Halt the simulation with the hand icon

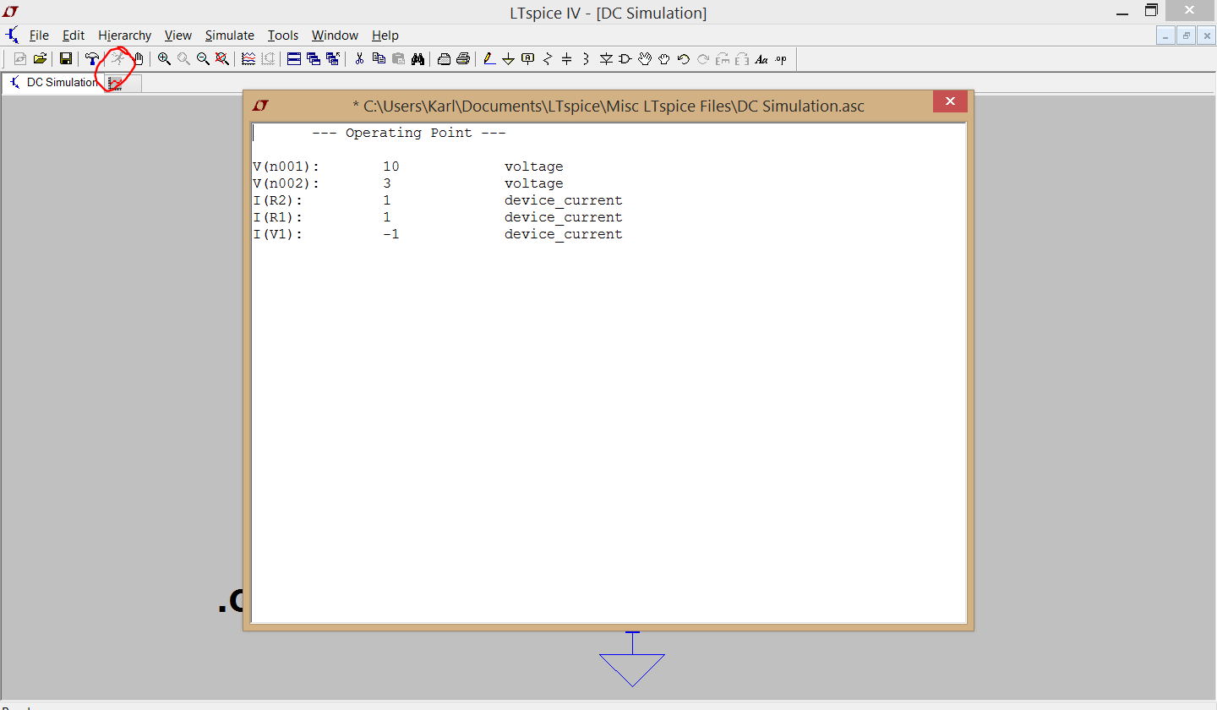click(x=138, y=58)
